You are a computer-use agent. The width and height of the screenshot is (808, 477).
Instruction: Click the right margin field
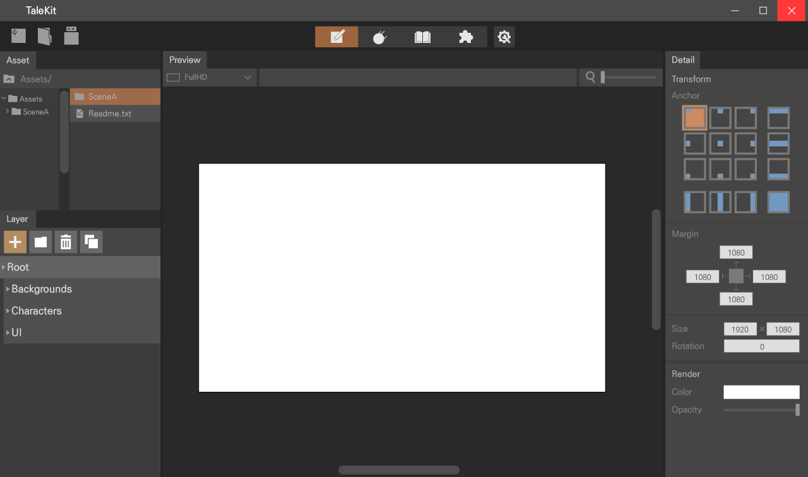(769, 276)
